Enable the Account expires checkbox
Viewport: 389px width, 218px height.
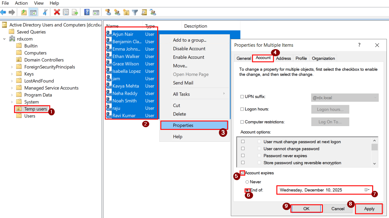coord(242,173)
